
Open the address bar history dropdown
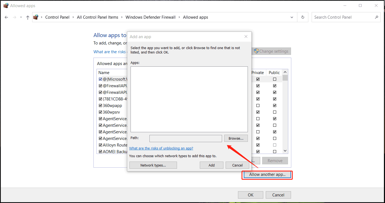click(292, 17)
